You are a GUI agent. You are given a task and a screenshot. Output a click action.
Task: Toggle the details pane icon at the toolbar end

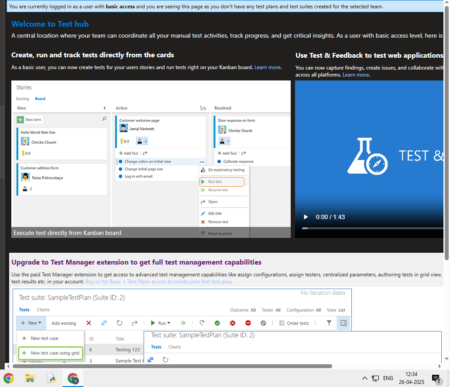pyautogui.click(x=344, y=323)
